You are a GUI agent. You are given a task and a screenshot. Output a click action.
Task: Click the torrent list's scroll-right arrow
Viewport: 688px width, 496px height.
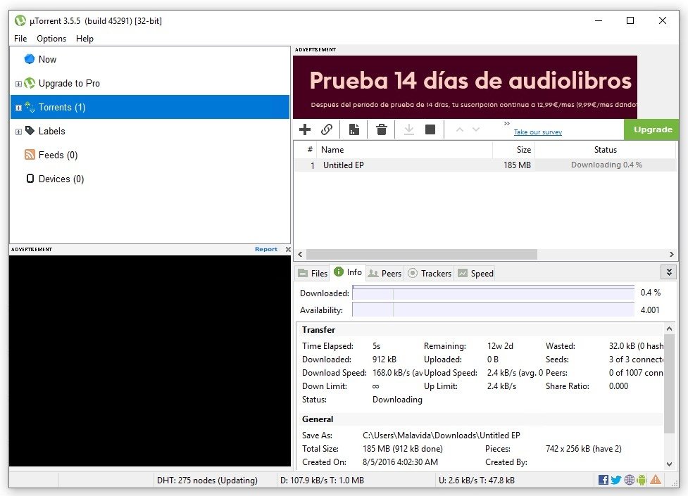pos(671,255)
